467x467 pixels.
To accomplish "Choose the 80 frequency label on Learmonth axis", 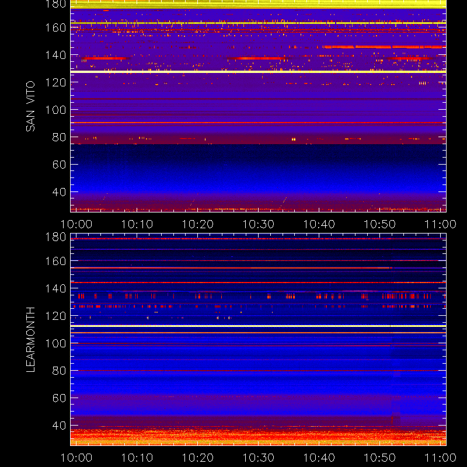I will [59, 371].
